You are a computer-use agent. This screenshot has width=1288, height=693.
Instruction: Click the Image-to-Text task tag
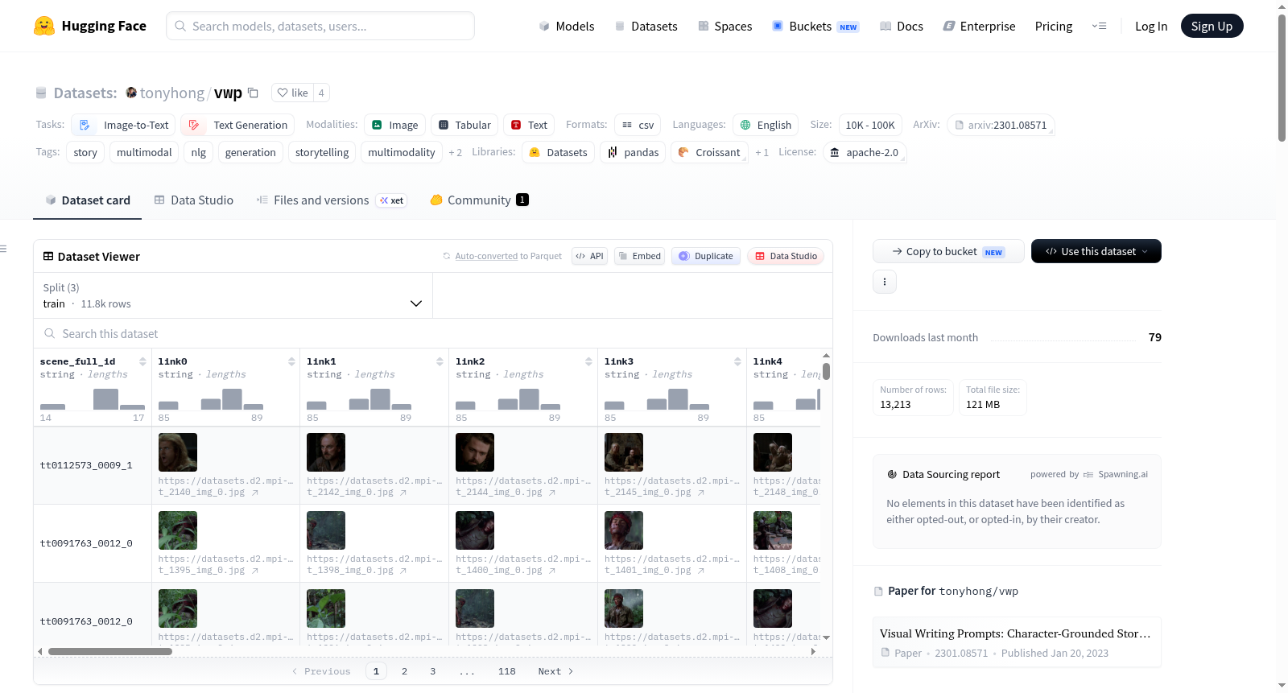(x=124, y=125)
